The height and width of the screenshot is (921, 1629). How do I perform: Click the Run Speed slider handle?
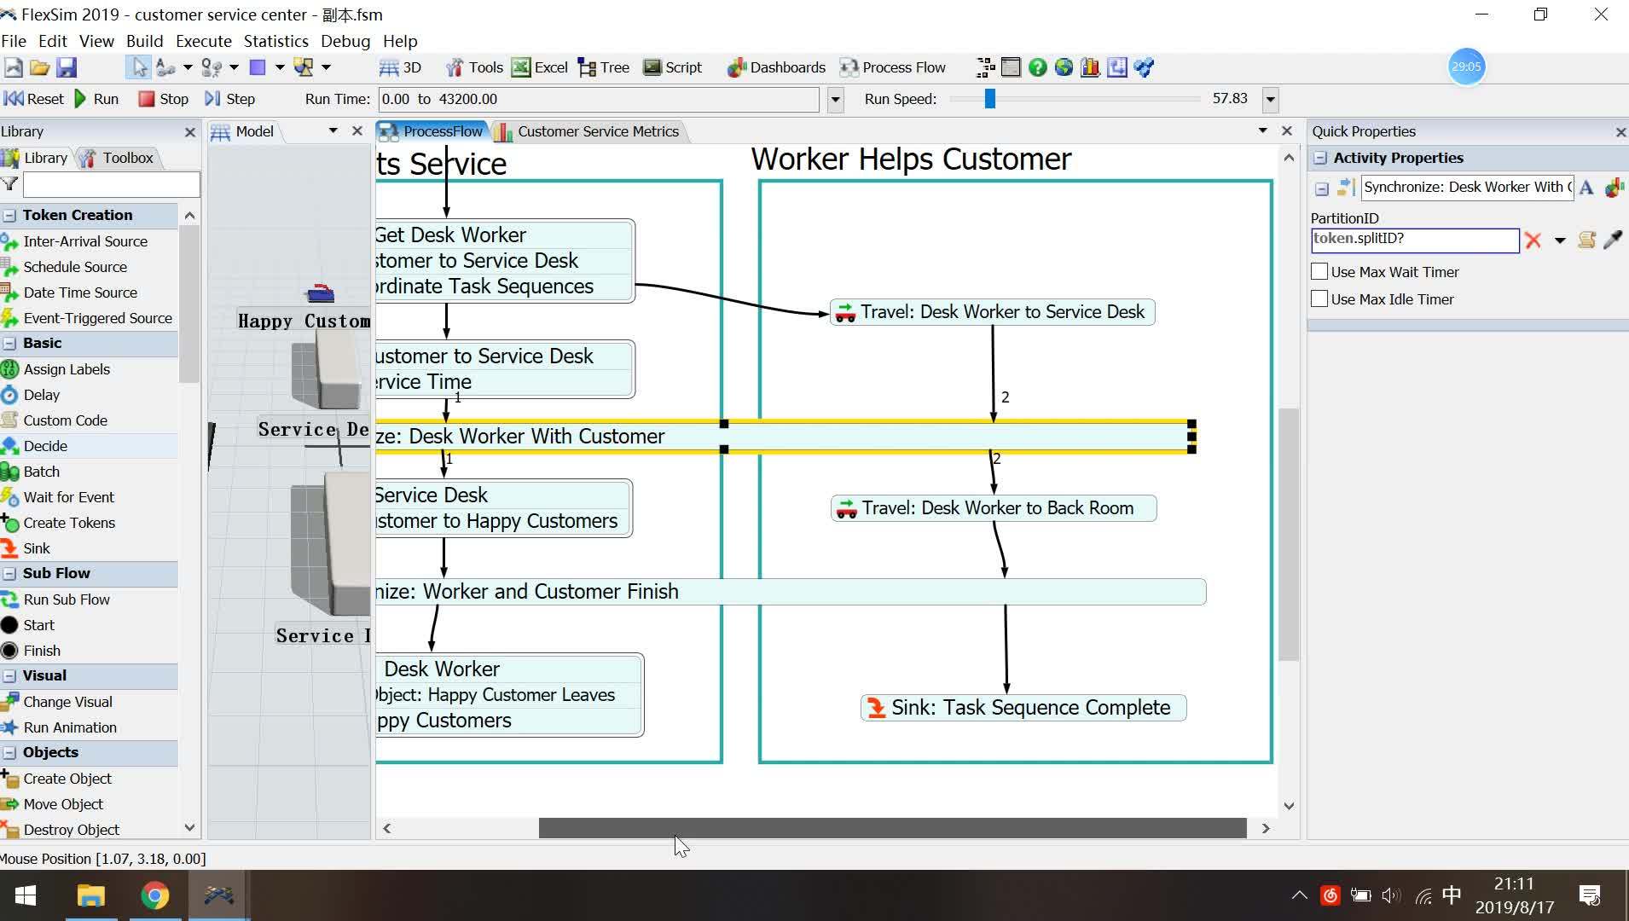pos(989,99)
